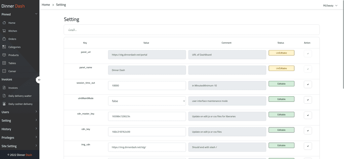Save cdn_master_key with its checkmark

pos(308,115)
